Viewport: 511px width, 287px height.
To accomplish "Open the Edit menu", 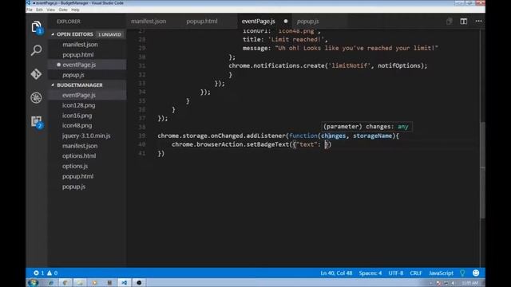I will coord(39,10).
